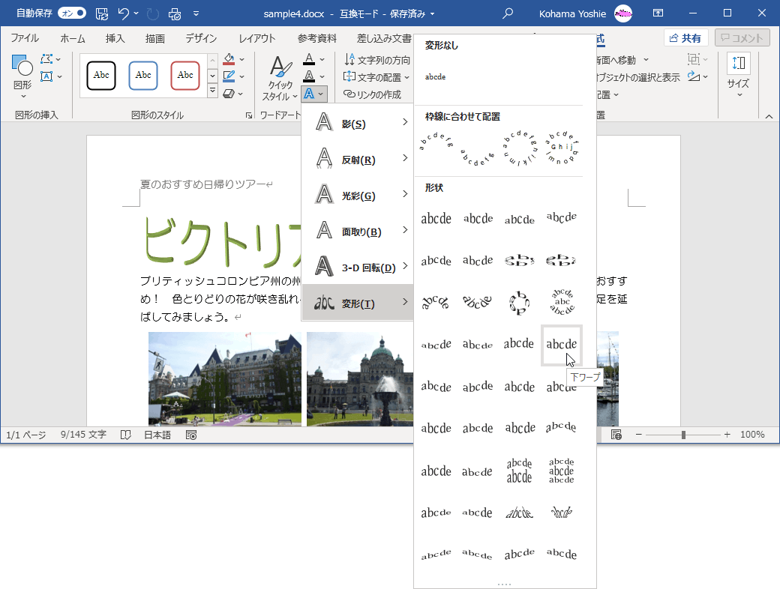Open the 光彩(G) glow submenu
Screen dimensions: 780x589
(x=358, y=194)
